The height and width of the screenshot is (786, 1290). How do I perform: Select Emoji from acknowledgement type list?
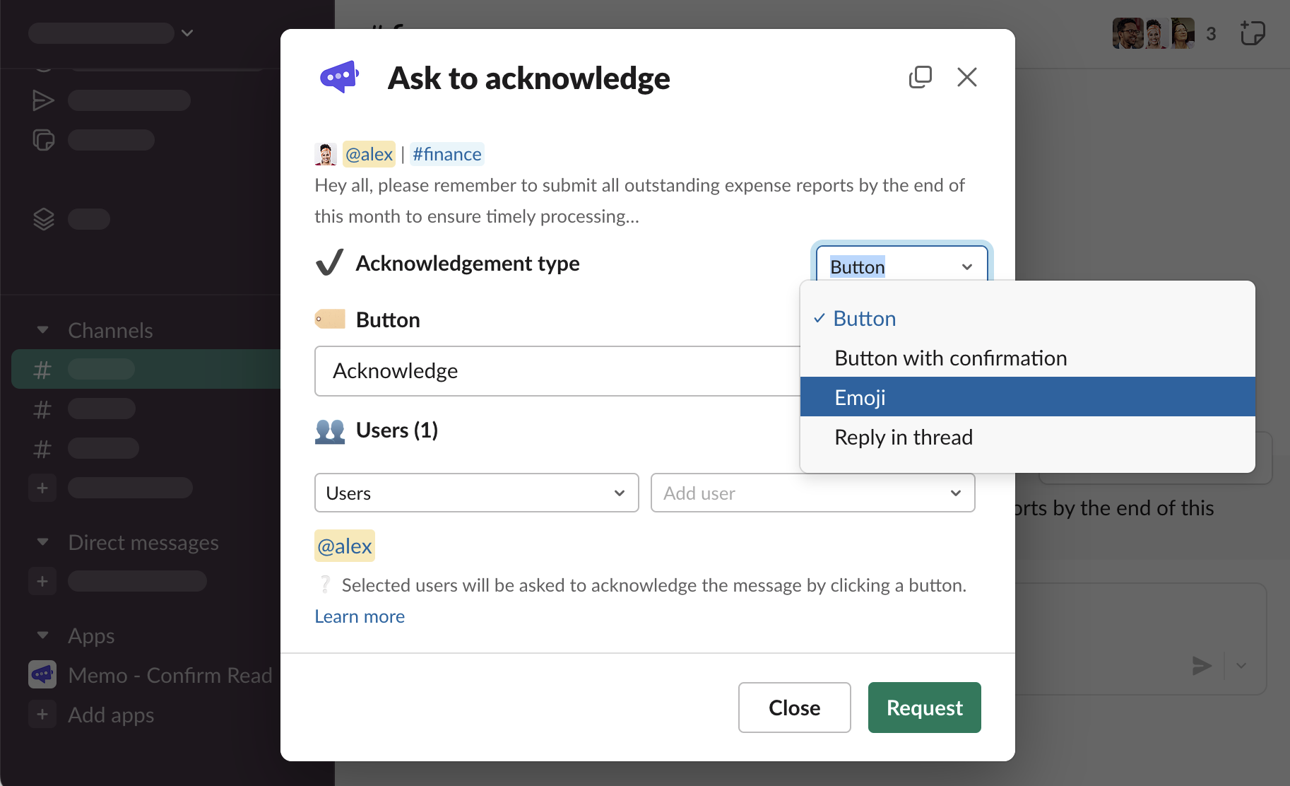pyautogui.click(x=1027, y=397)
